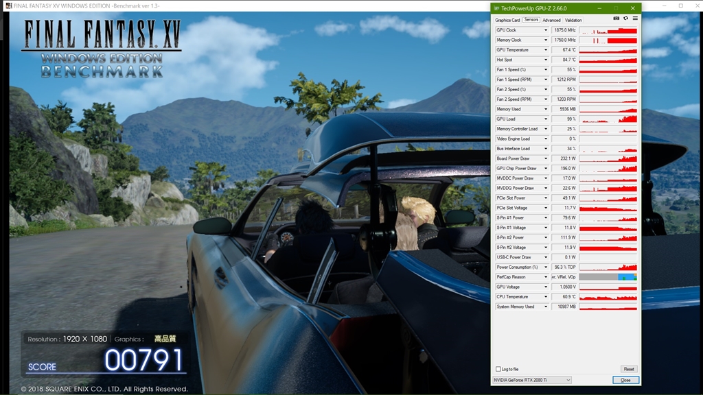Maximize the Final Fantasy XV benchmark window

680,5
